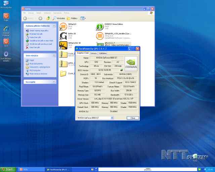215x172 pixels.
Task: Click the driver version field in GPU-Z
Action: pyautogui.click(x=114, y=99)
